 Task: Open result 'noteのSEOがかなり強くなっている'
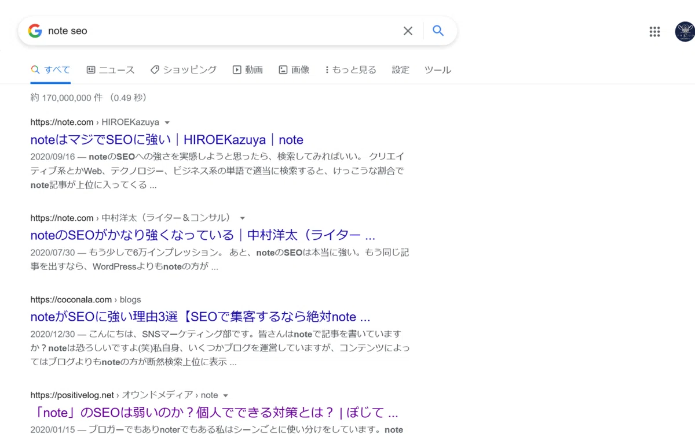203,236
